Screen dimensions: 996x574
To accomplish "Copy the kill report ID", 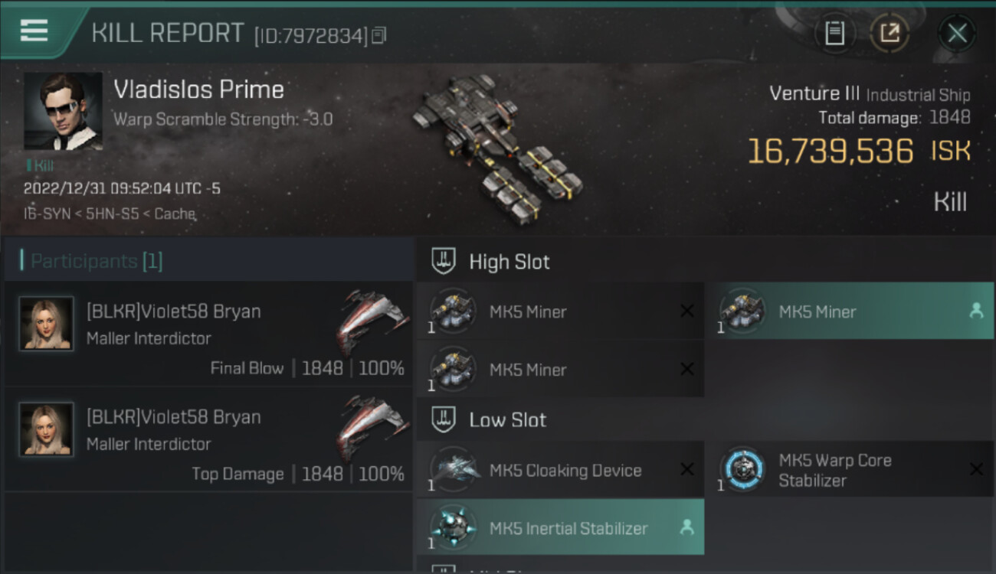I will (x=379, y=35).
